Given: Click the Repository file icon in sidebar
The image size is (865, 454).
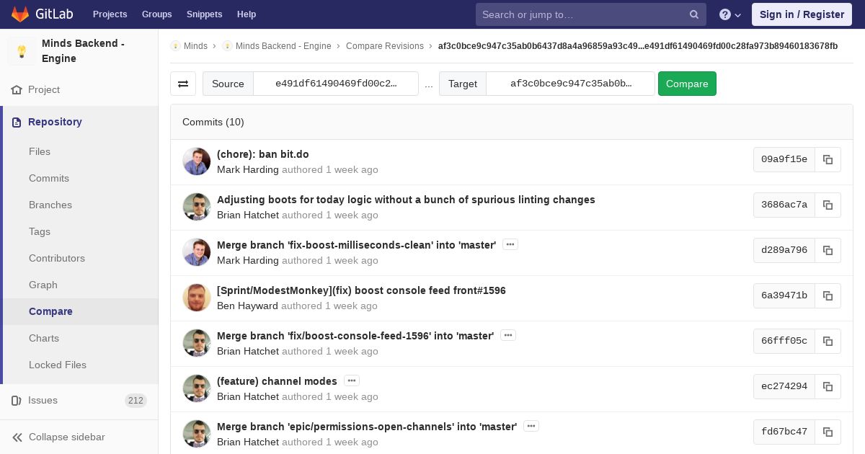Looking at the screenshot, I should tap(17, 123).
